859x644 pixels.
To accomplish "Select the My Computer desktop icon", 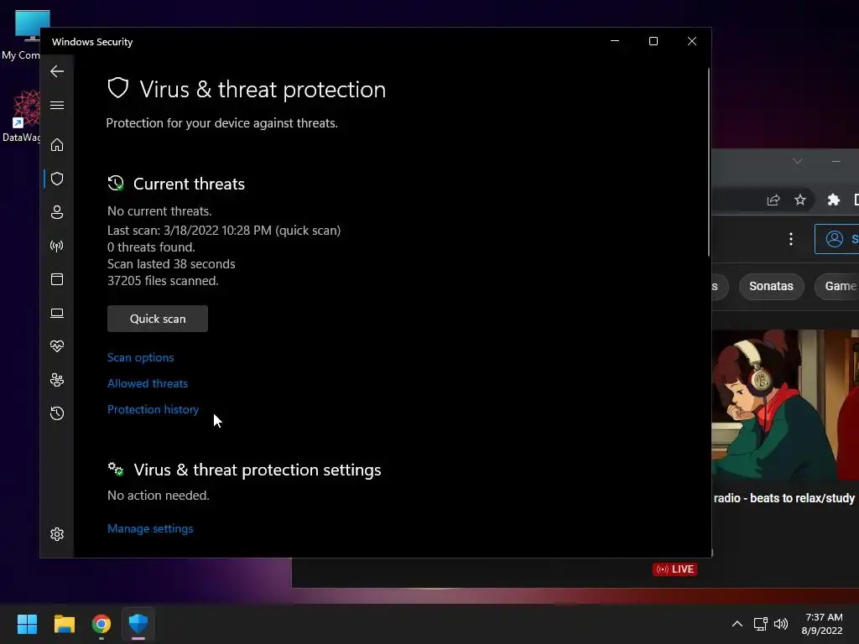I will (x=28, y=35).
